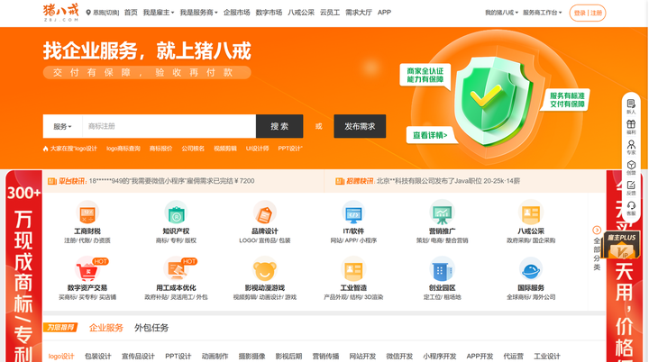This screenshot has height=362, width=649.
Task: Switch to the 外包任务 tab
Action: tap(151, 328)
